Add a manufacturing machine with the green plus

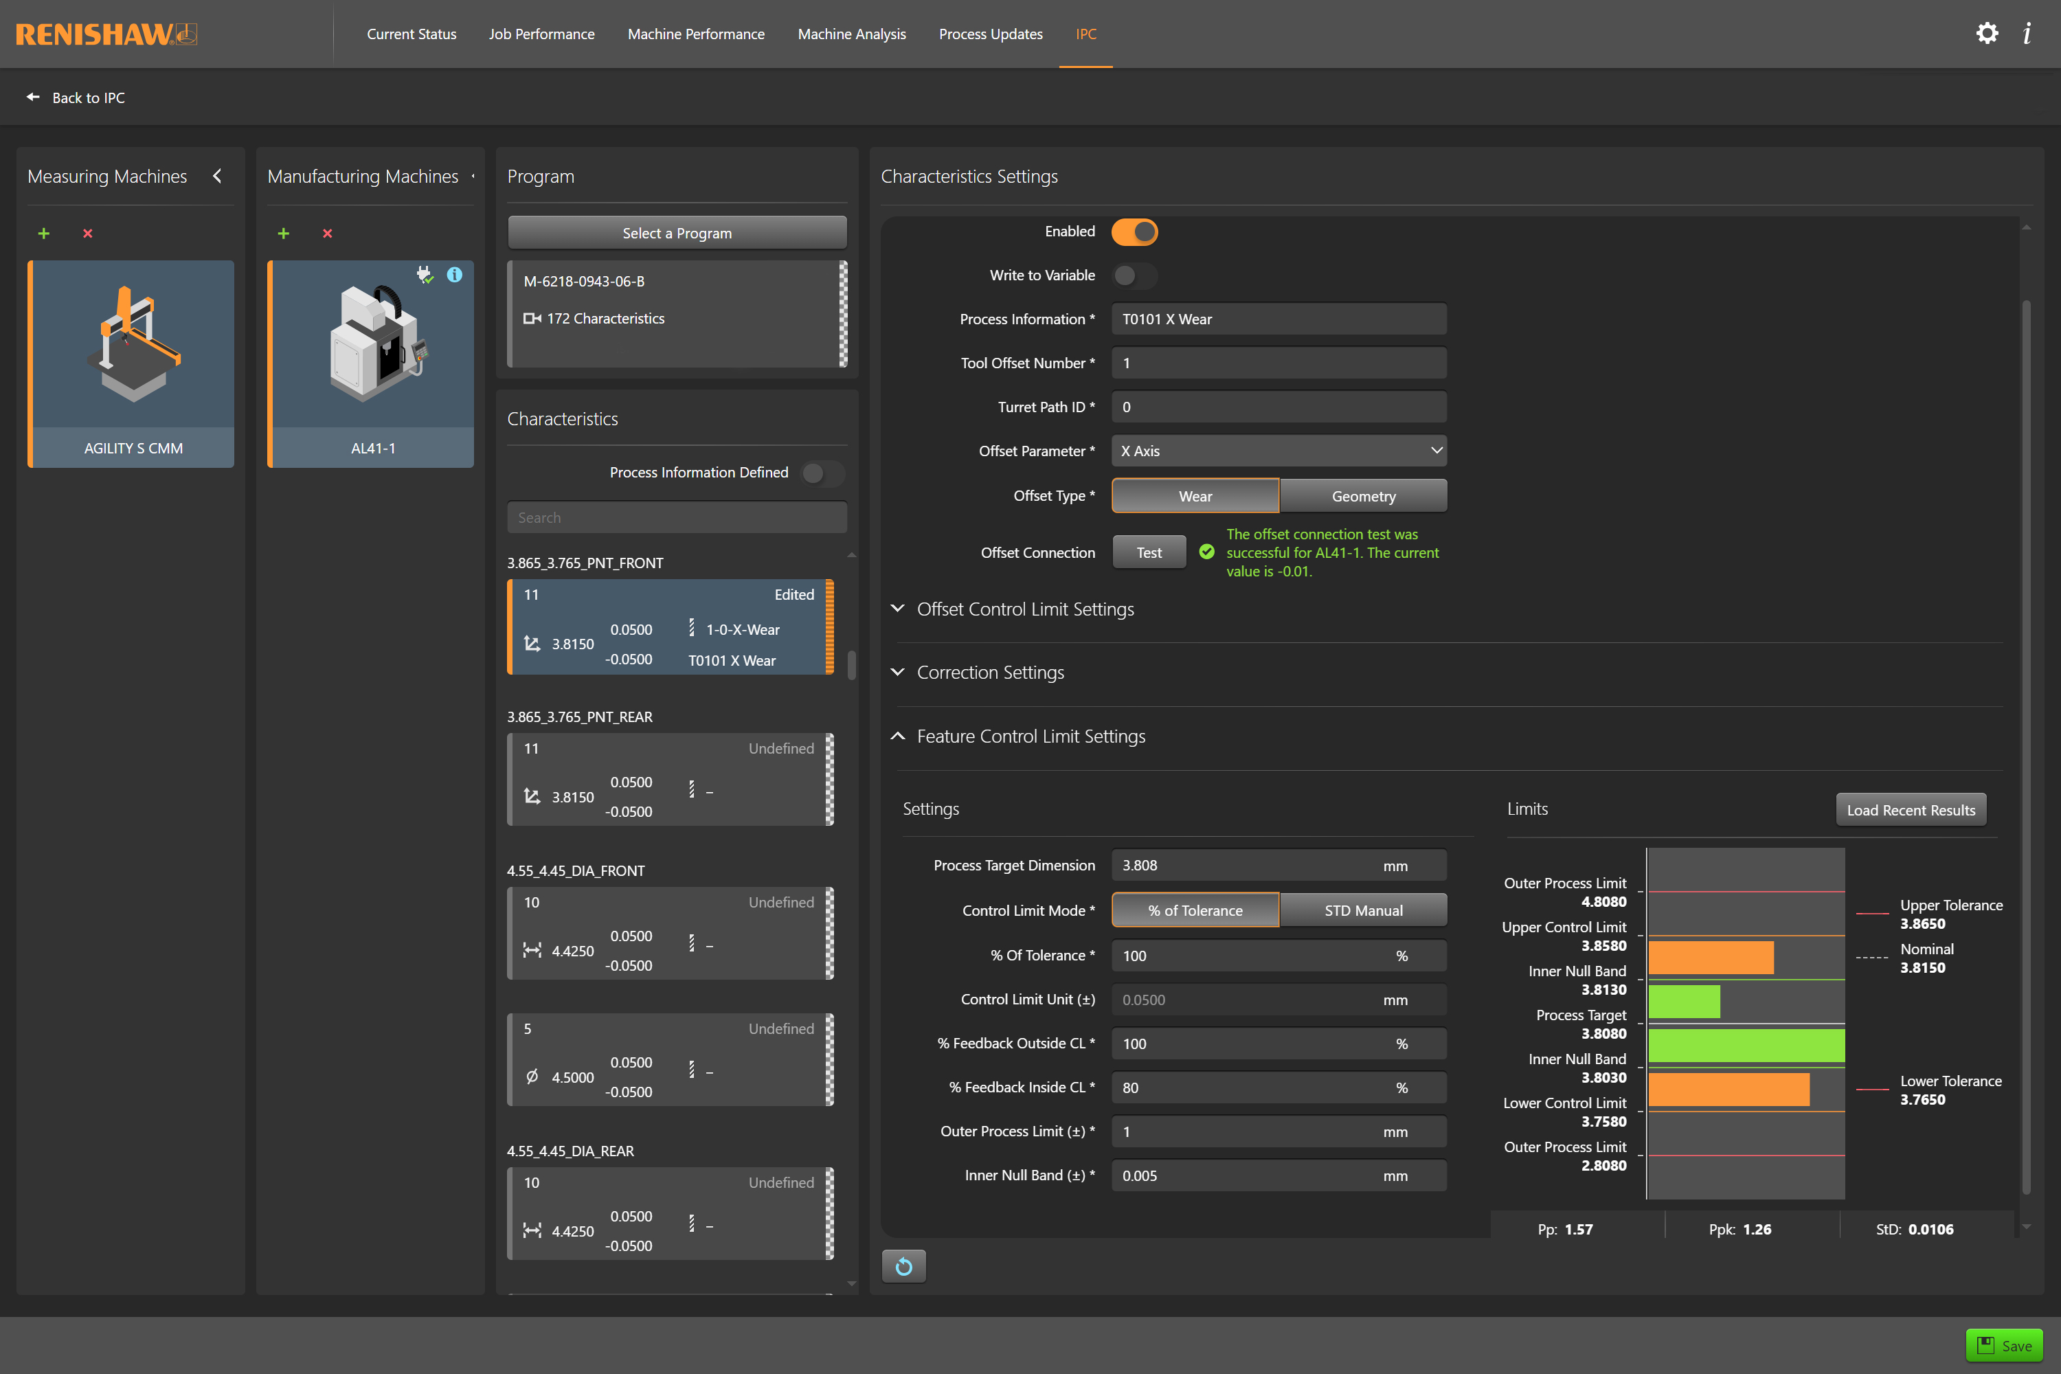(x=283, y=233)
